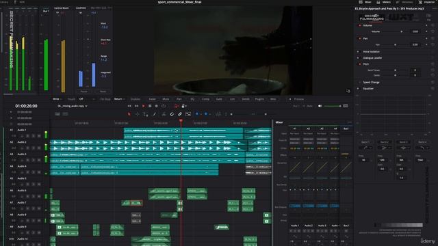Adjust the monitor volume slider
This screenshot has height=246, width=438.
(x=333, y=106)
